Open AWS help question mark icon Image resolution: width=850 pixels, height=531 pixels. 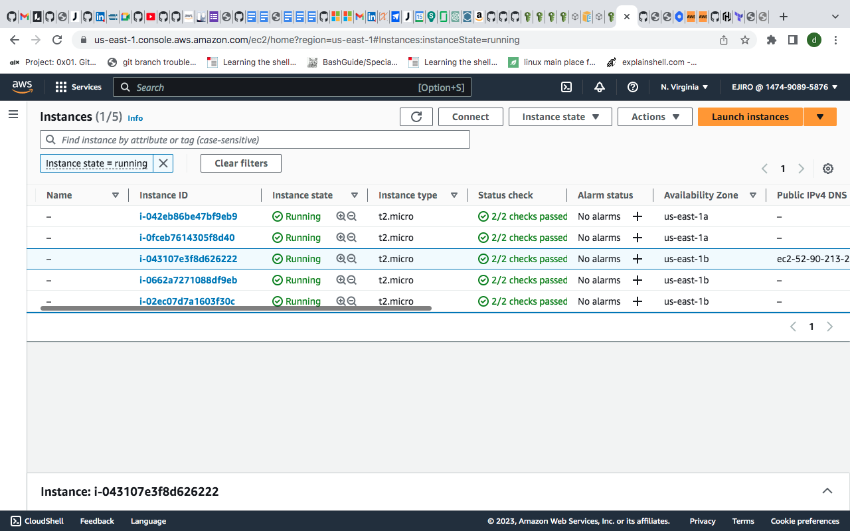pos(633,87)
